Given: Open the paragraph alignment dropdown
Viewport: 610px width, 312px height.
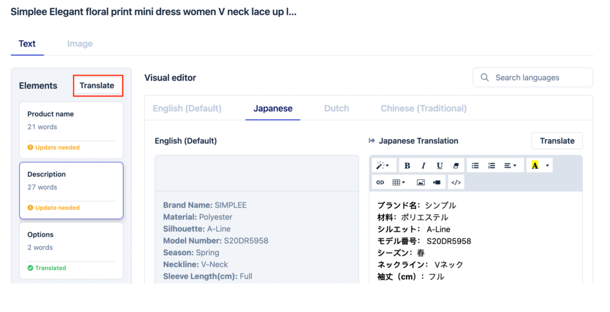Looking at the screenshot, I should [510, 166].
